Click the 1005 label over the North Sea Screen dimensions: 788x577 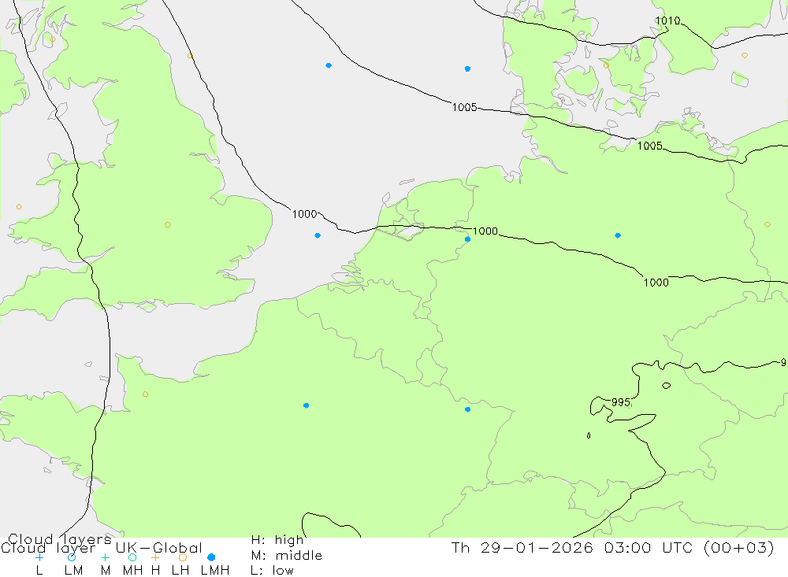coord(464,107)
